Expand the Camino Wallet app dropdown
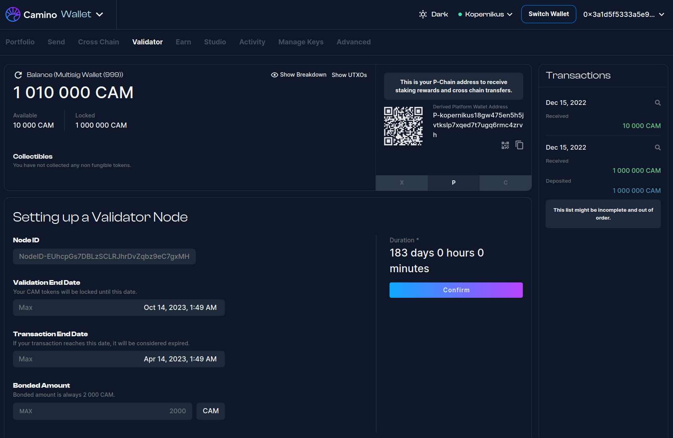Screen dimensions: 673x438 pyautogui.click(x=100, y=15)
